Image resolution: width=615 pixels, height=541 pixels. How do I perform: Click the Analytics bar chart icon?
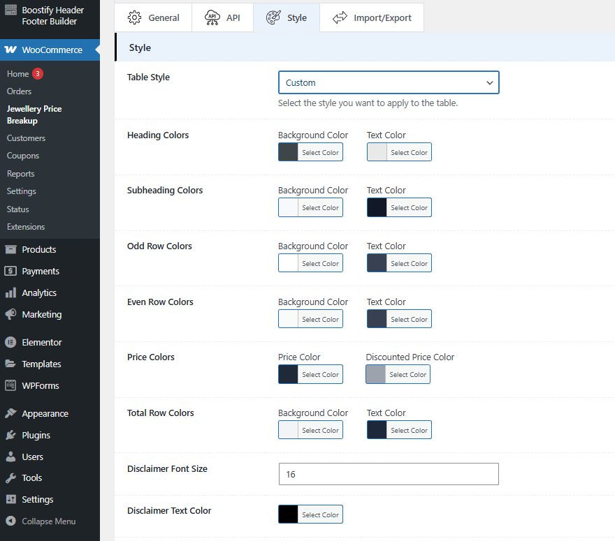pyautogui.click(x=10, y=292)
